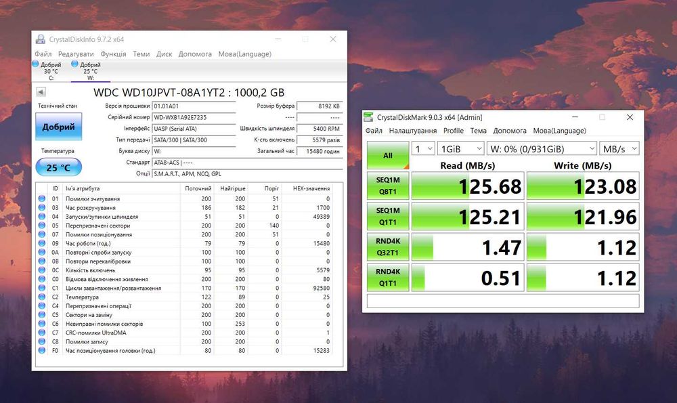
Task: Start the RND4K Q1T1 test
Action: click(388, 278)
